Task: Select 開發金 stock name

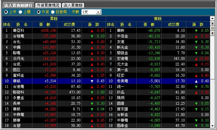Action: pos(122,53)
